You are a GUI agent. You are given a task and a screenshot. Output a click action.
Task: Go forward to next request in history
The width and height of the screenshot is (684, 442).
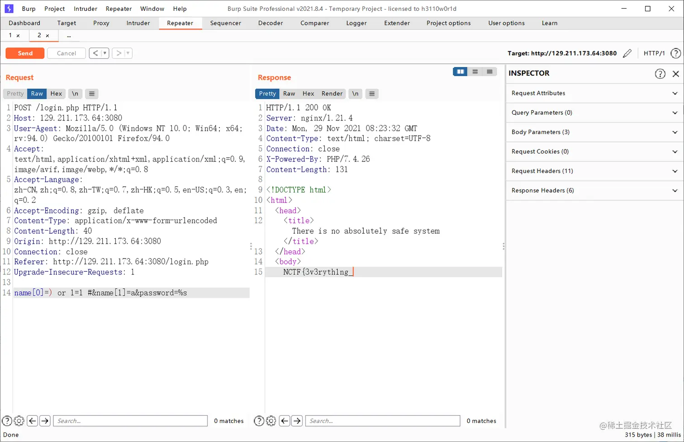pyautogui.click(x=119, y=53)
